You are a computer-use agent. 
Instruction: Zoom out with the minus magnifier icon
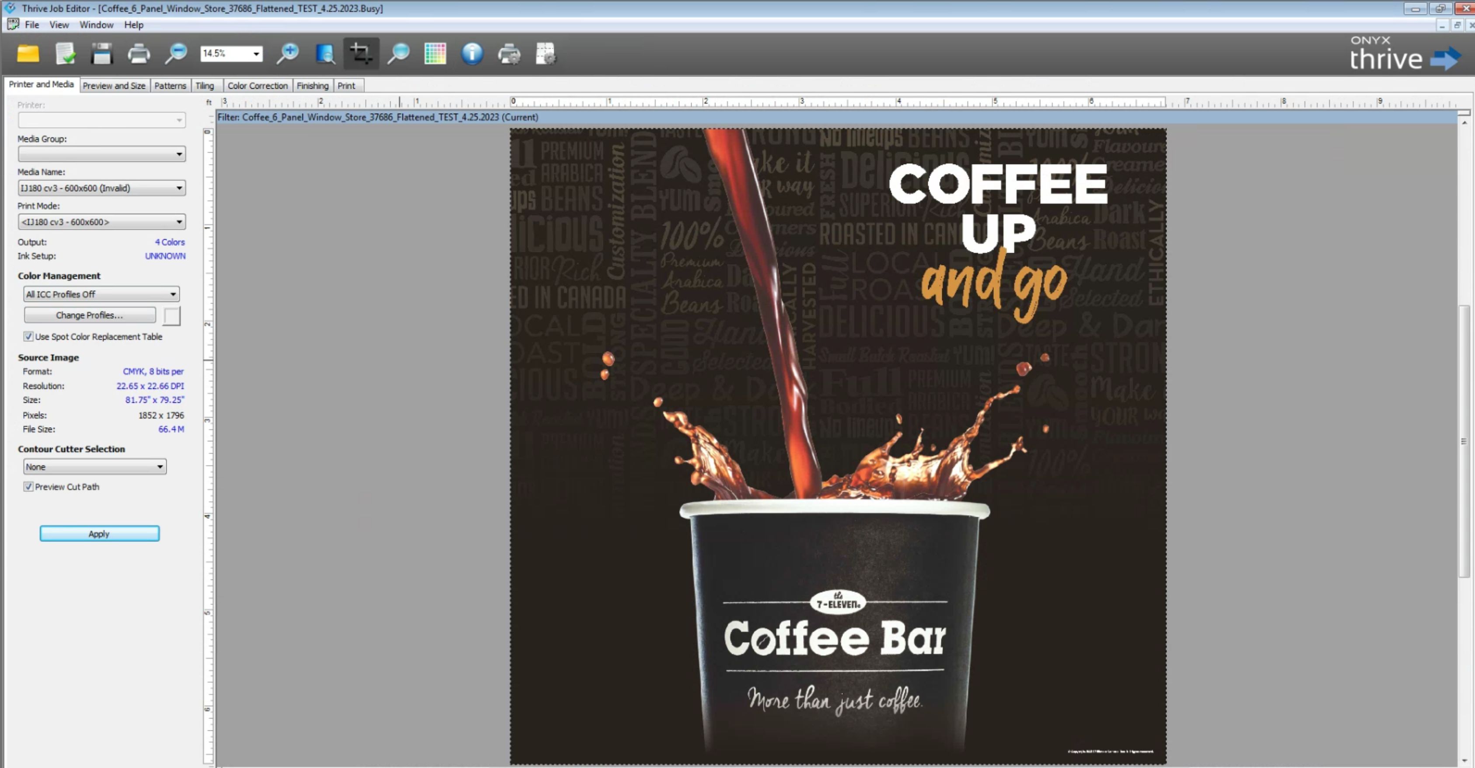coord(176,54)
